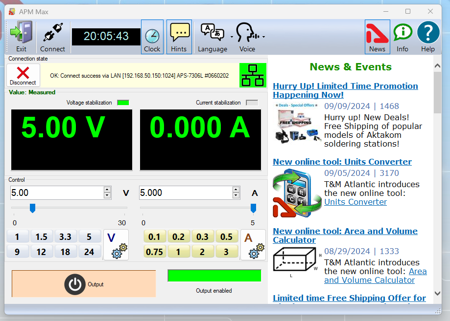Click the Current stabilization indicator
This screenshot has height=321, width=450.
(x=252, y=103)
